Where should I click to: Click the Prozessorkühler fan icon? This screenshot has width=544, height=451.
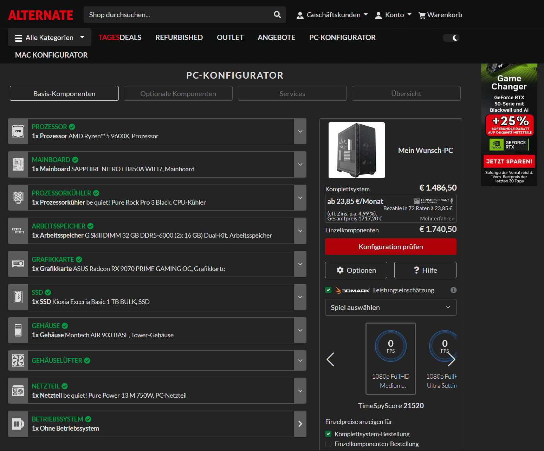[x=18, y=198]
